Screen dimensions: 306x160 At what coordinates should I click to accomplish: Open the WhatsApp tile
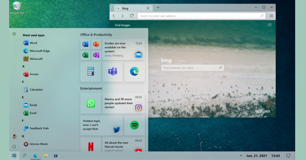(91, 103)
